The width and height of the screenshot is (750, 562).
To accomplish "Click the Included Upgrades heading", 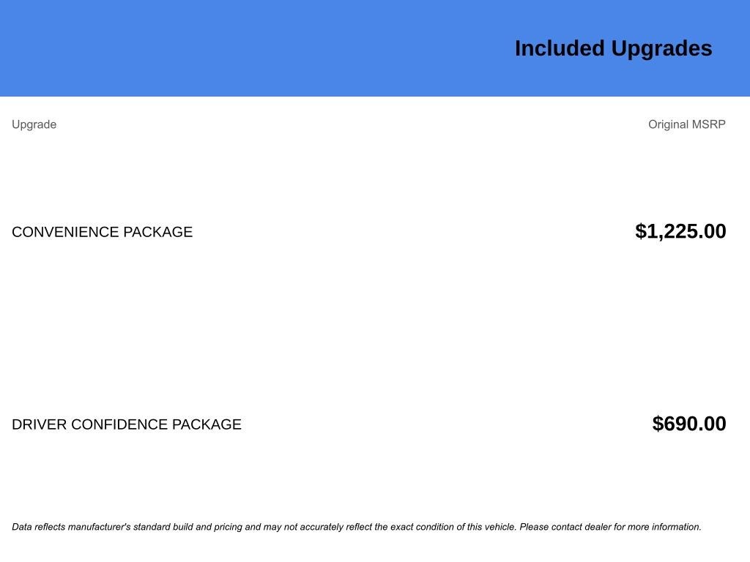I will (613, 49).
